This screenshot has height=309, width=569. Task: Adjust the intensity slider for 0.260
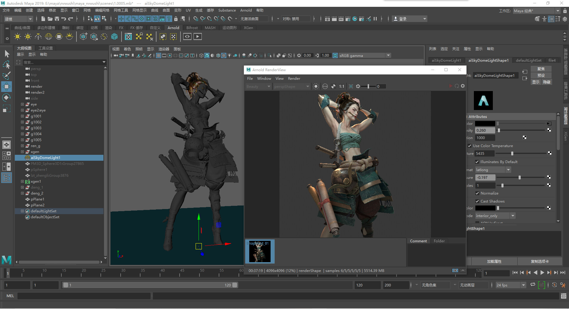click(x=499, y=130)
